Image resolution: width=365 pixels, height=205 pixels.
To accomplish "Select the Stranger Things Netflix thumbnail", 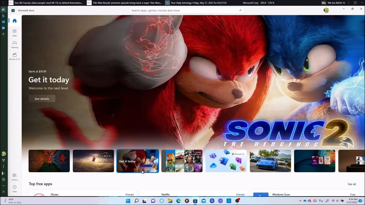I will [49, 161].
